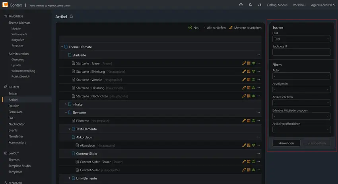338x184 pixels.
Task: Click the Contao logo
Action: tap(5, 4)
